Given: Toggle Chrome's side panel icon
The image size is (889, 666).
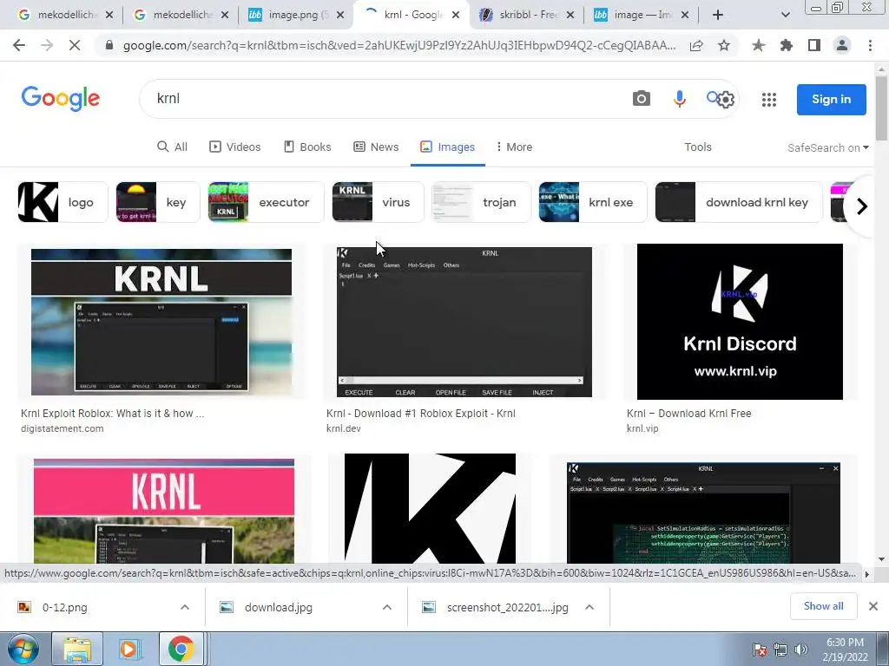Looking at the screenshot, I should [x=814, y=45].
